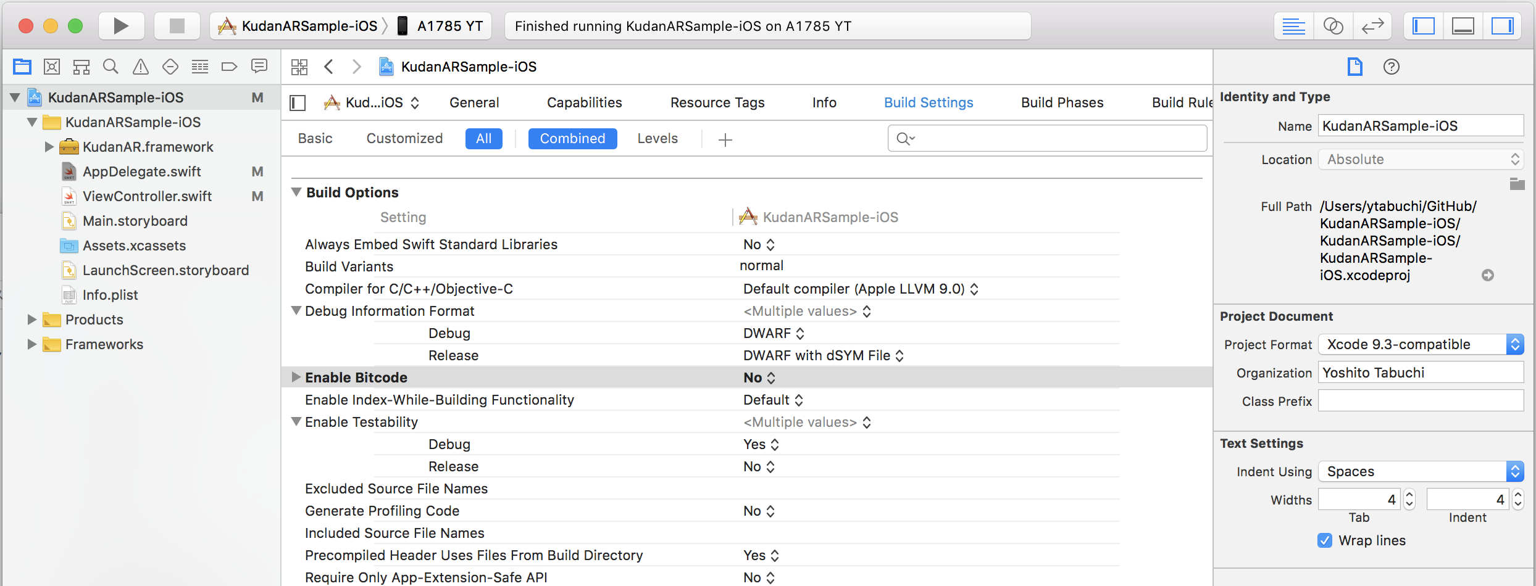Click the Organization text field
The height and width of the screenshot is (586, 1536).
tap(1421, 373)
